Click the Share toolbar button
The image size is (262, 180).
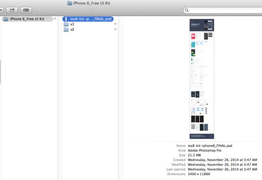(x=12, y=10)
